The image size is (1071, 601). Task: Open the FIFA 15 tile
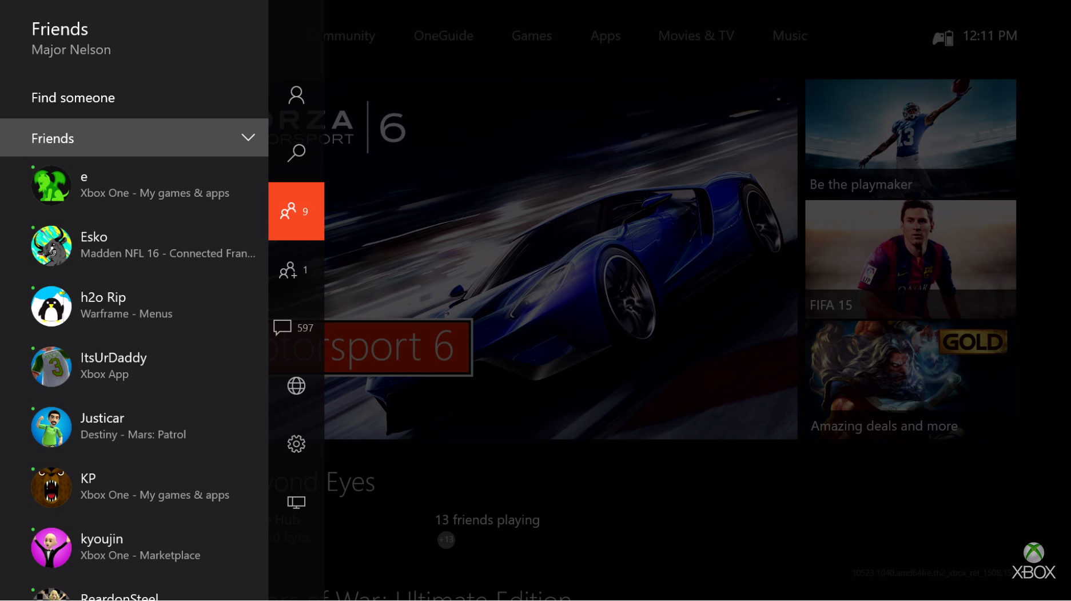[x=910, y=259]
